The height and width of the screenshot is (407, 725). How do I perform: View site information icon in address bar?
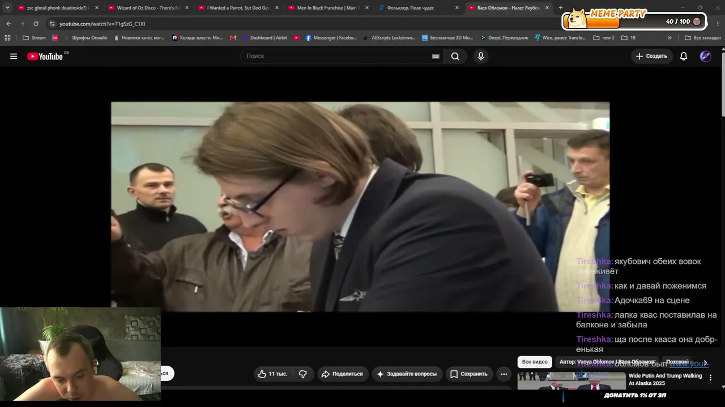pyautogui.click(x=52, y=24)
